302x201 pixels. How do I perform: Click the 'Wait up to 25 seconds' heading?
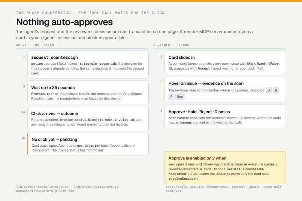tap(53, 88)
